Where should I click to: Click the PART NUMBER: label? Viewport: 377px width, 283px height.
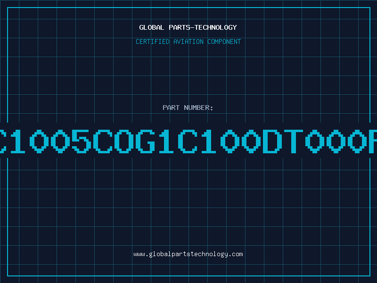tap(188, 108)
